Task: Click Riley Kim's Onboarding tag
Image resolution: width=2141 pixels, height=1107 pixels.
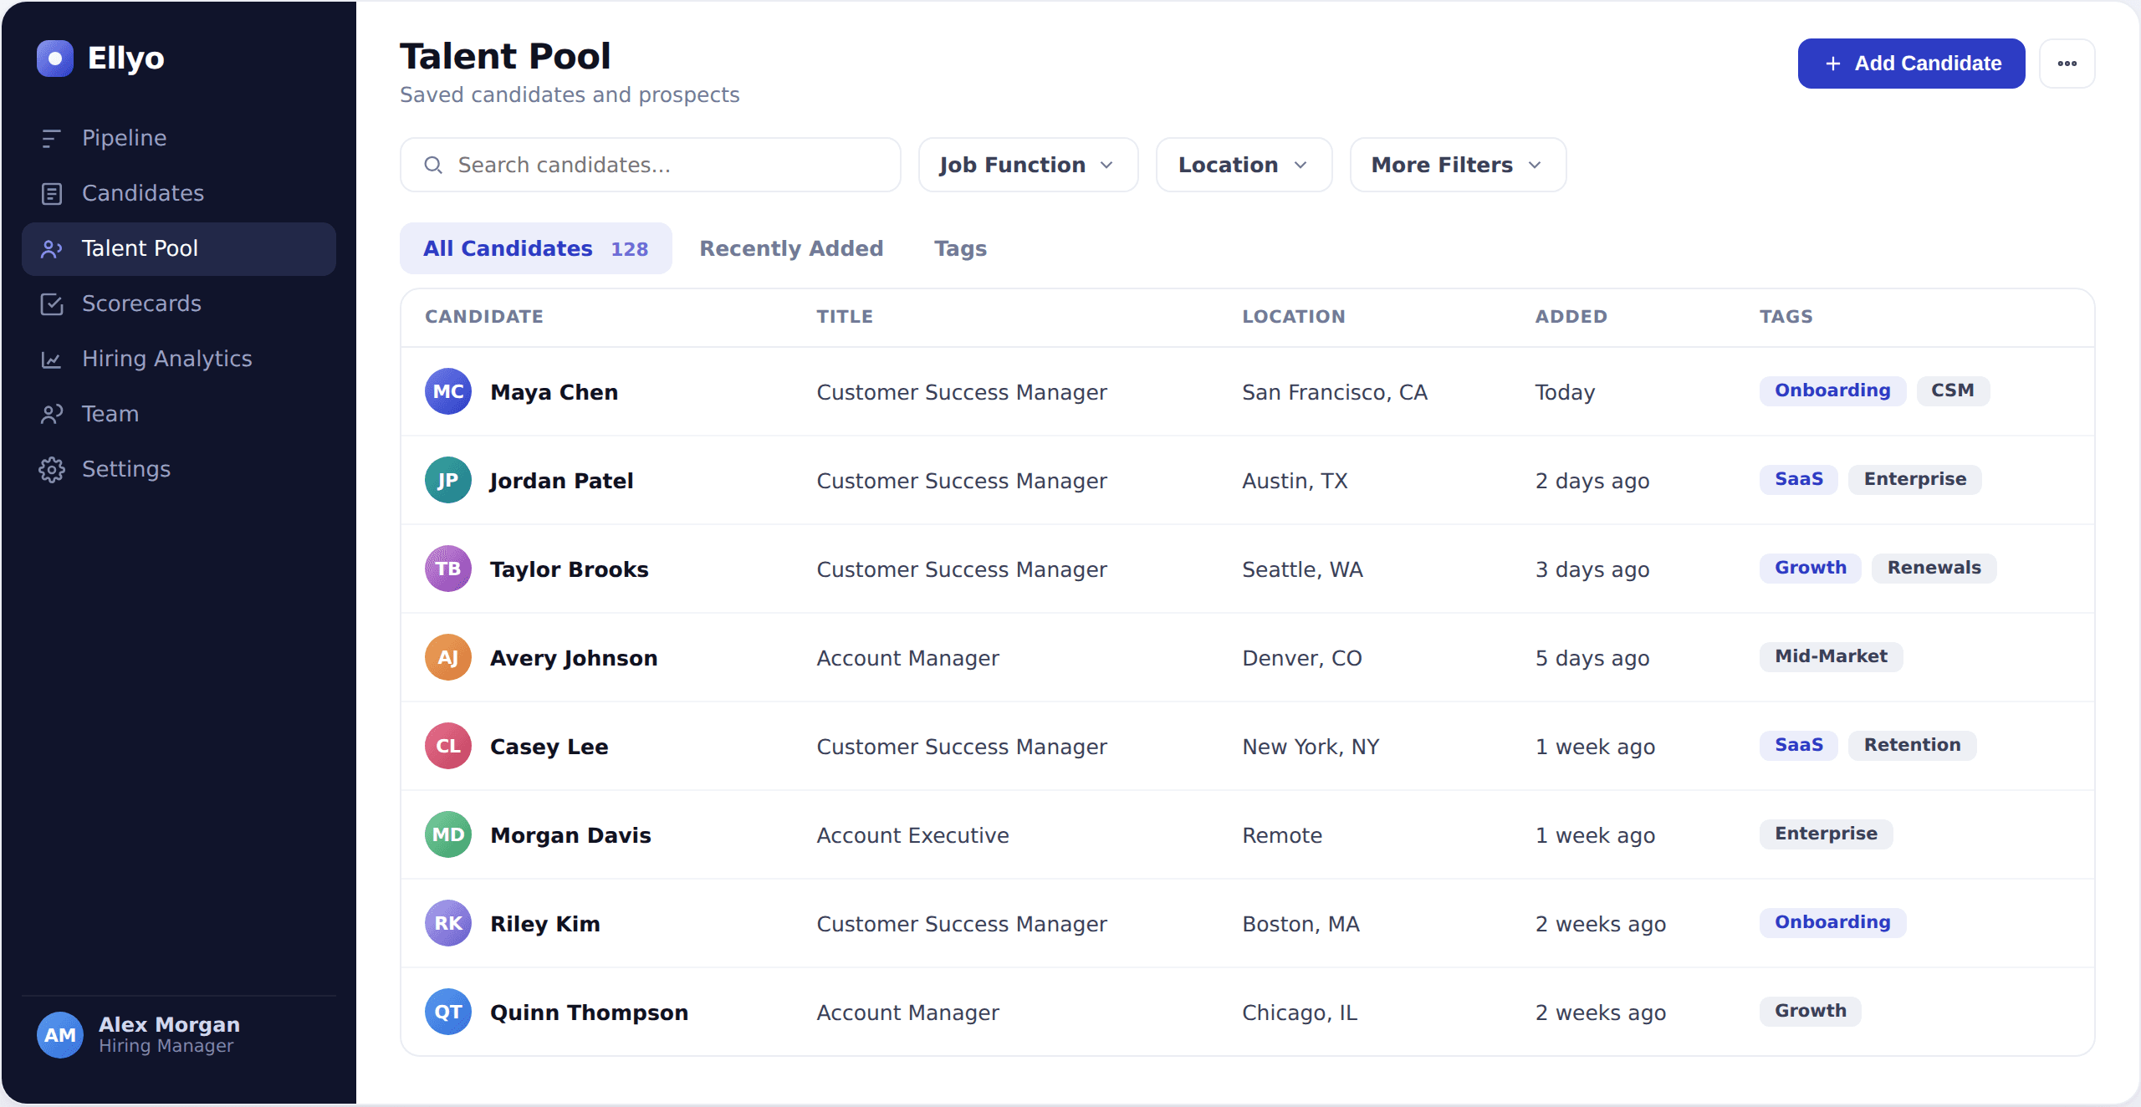Action: (1832, 922)
